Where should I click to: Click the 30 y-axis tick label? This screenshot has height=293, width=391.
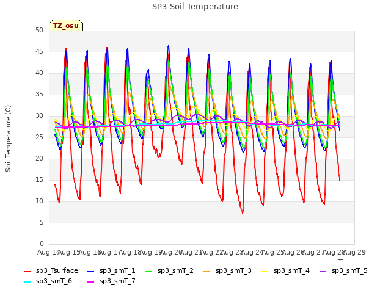[39, 116]
